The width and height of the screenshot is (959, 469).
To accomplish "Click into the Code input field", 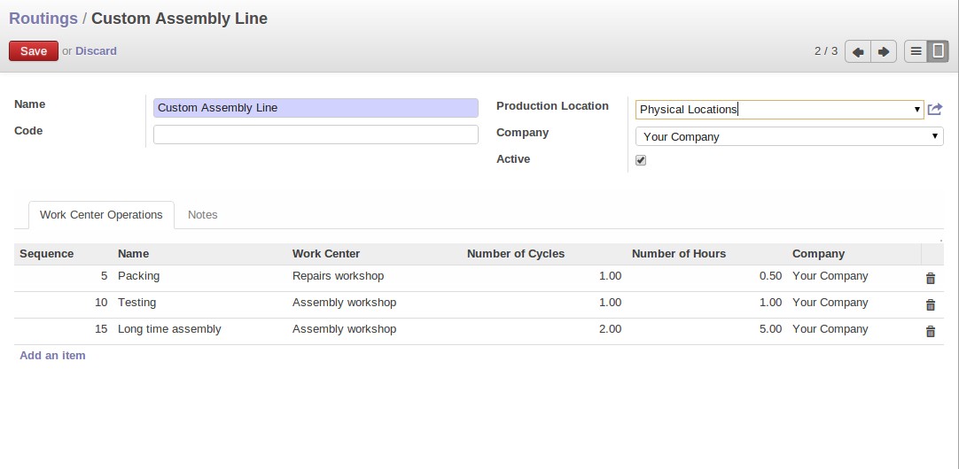I will [x=316, y=135].
